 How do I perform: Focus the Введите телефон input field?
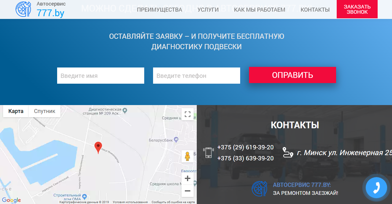(196, 76)
